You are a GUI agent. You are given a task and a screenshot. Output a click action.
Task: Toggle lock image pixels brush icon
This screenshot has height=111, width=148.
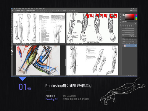(126, 43)
